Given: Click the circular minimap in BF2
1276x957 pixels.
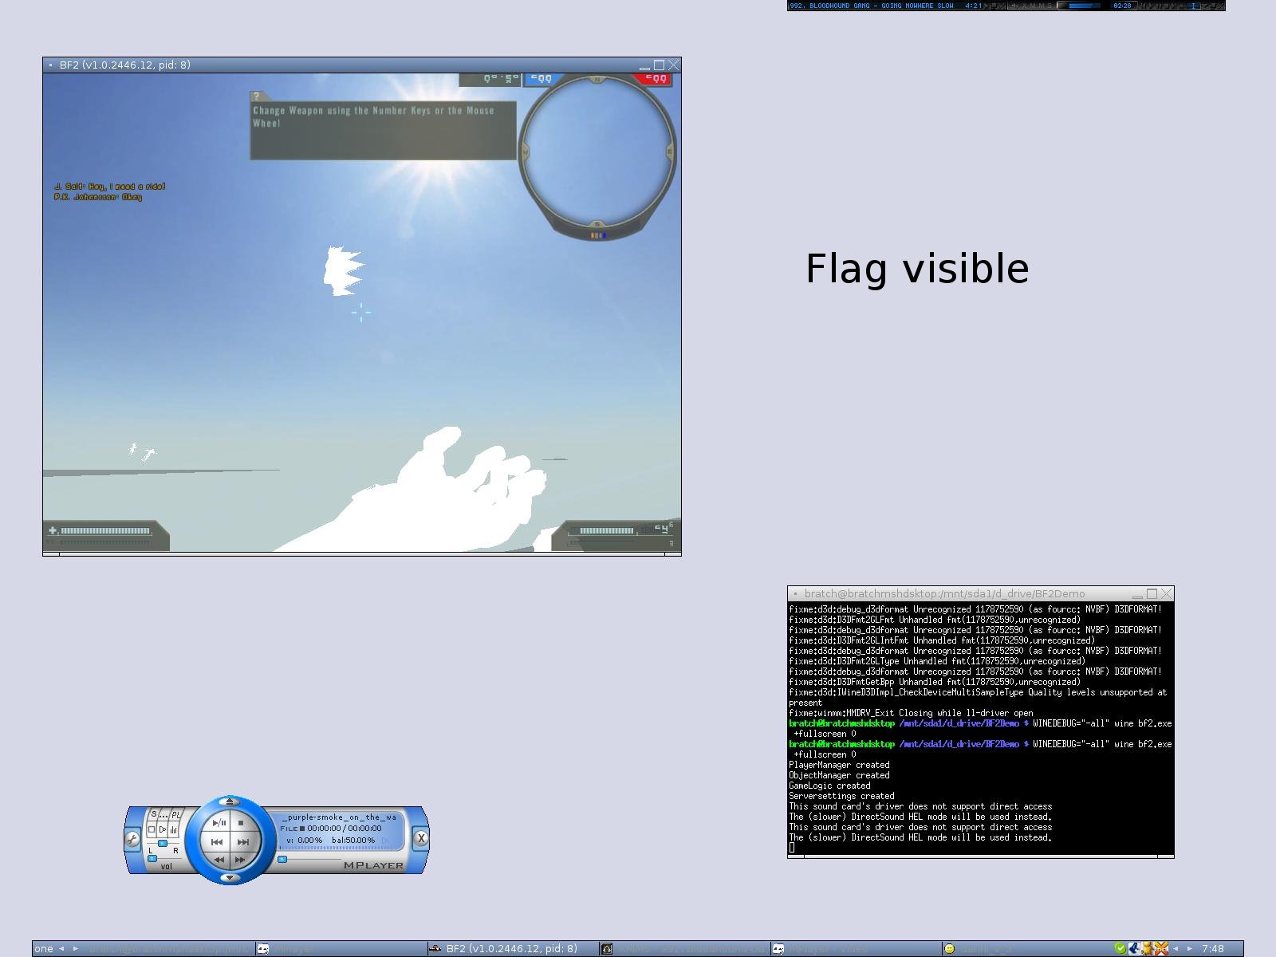Looking at the screenshot, I should pos(597,152).
